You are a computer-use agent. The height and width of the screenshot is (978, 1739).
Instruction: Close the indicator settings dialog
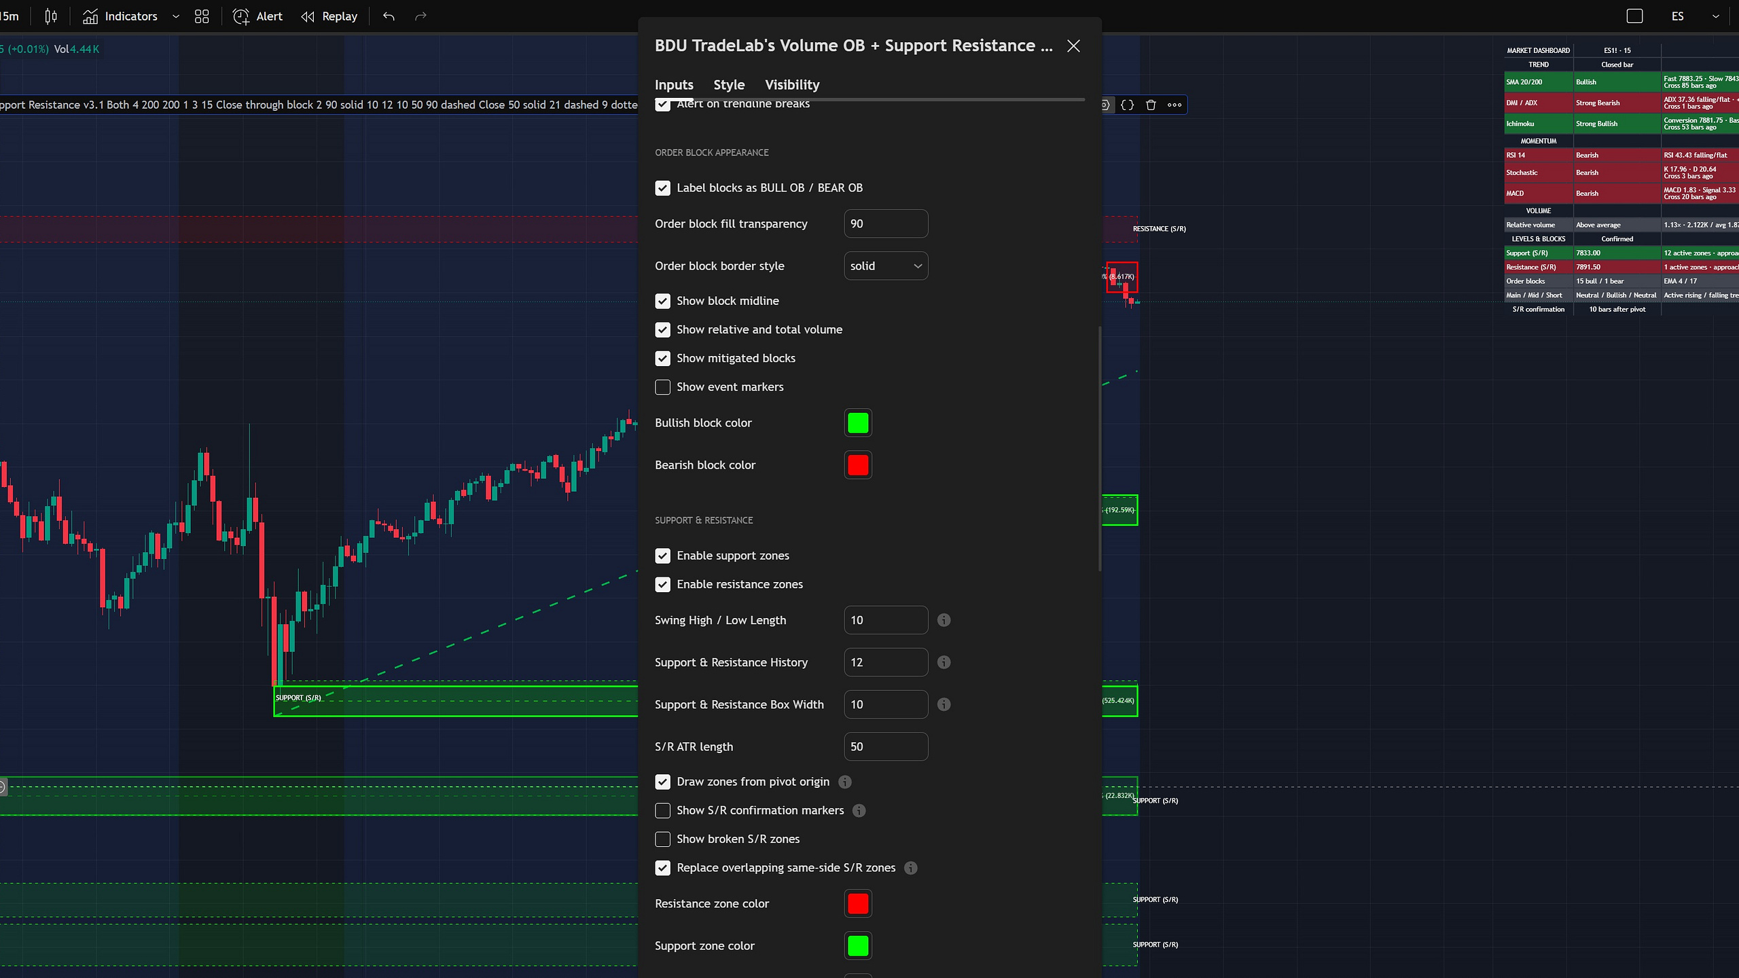pos(1073,46)
